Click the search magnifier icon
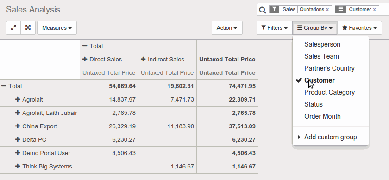Viewport: 389px width, 180px height. [x=262, y=10]
